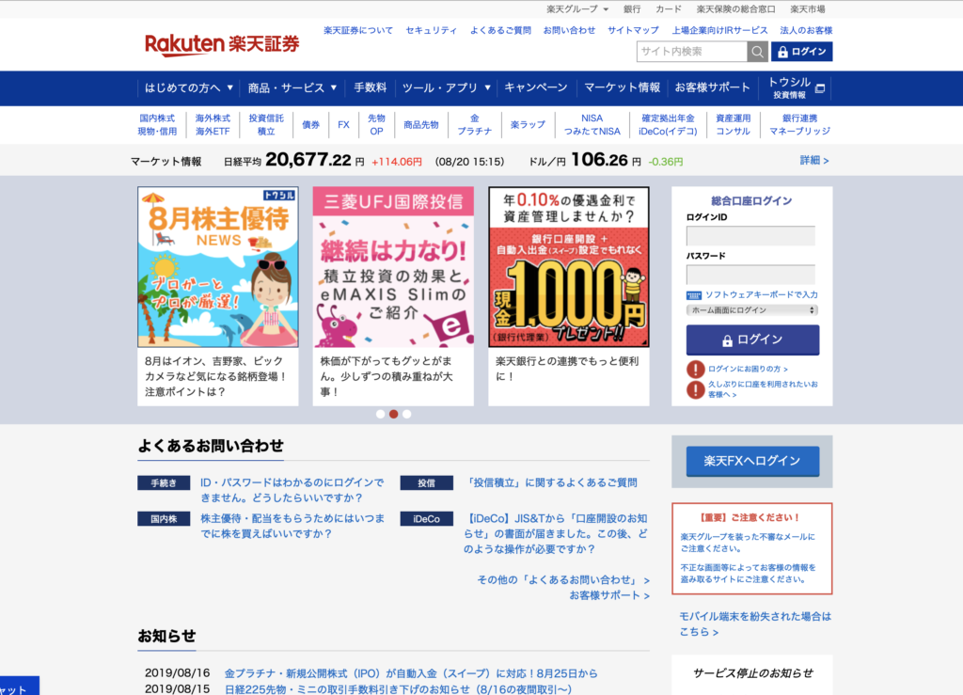Open the トウシル external window icon
This screenshot has width=963, height=695.
click(x=819, y=89)
